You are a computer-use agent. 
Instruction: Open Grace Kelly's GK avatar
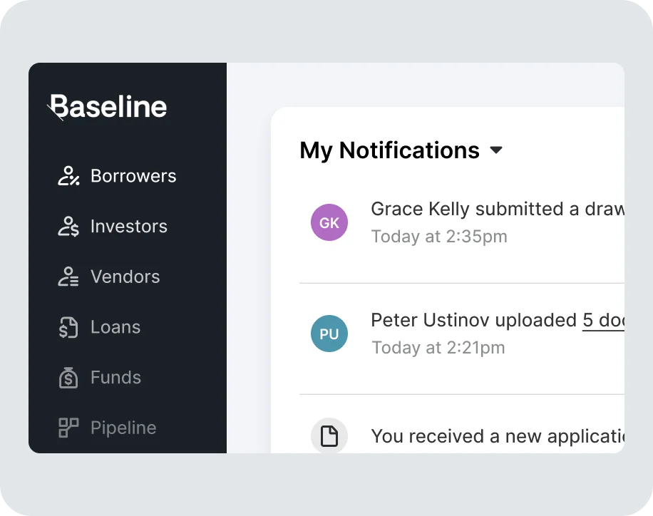[329, 222]
